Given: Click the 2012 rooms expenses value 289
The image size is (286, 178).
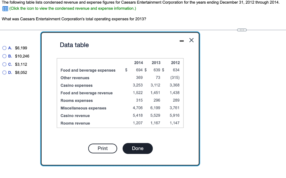Looking at the screenshot, I should [176, 100].
